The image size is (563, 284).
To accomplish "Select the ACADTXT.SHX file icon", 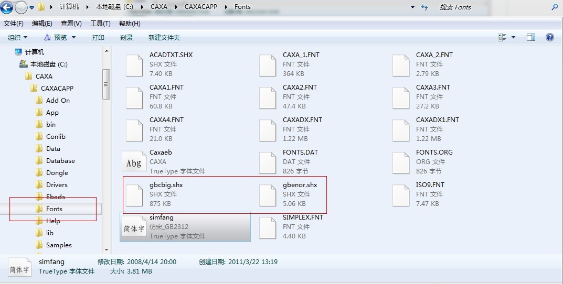I will coord(135,65).
